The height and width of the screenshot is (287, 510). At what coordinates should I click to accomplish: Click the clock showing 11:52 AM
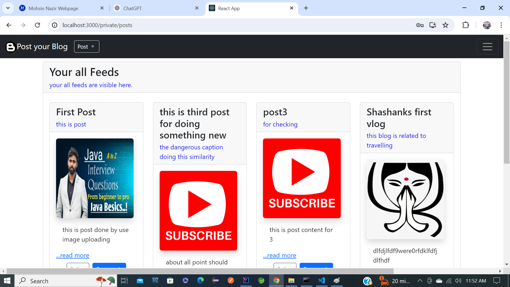tap(476, 281)
